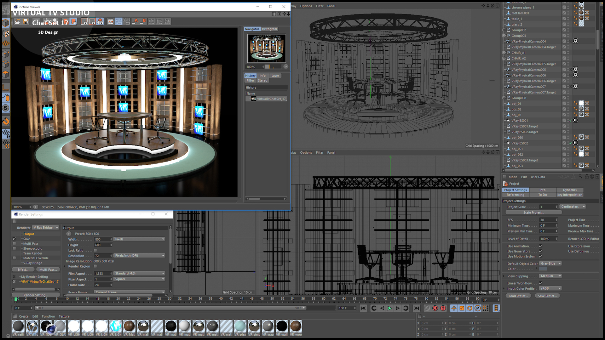
Task: Switch to the Histogram tab
Action: click(x=269, y=29)
